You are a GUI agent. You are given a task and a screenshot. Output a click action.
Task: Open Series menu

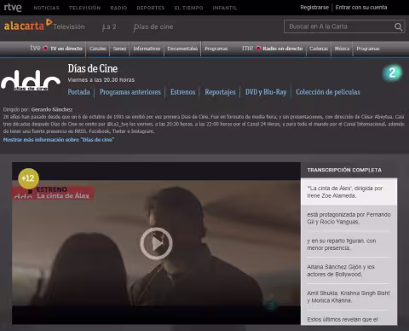[x=119, y=49]
